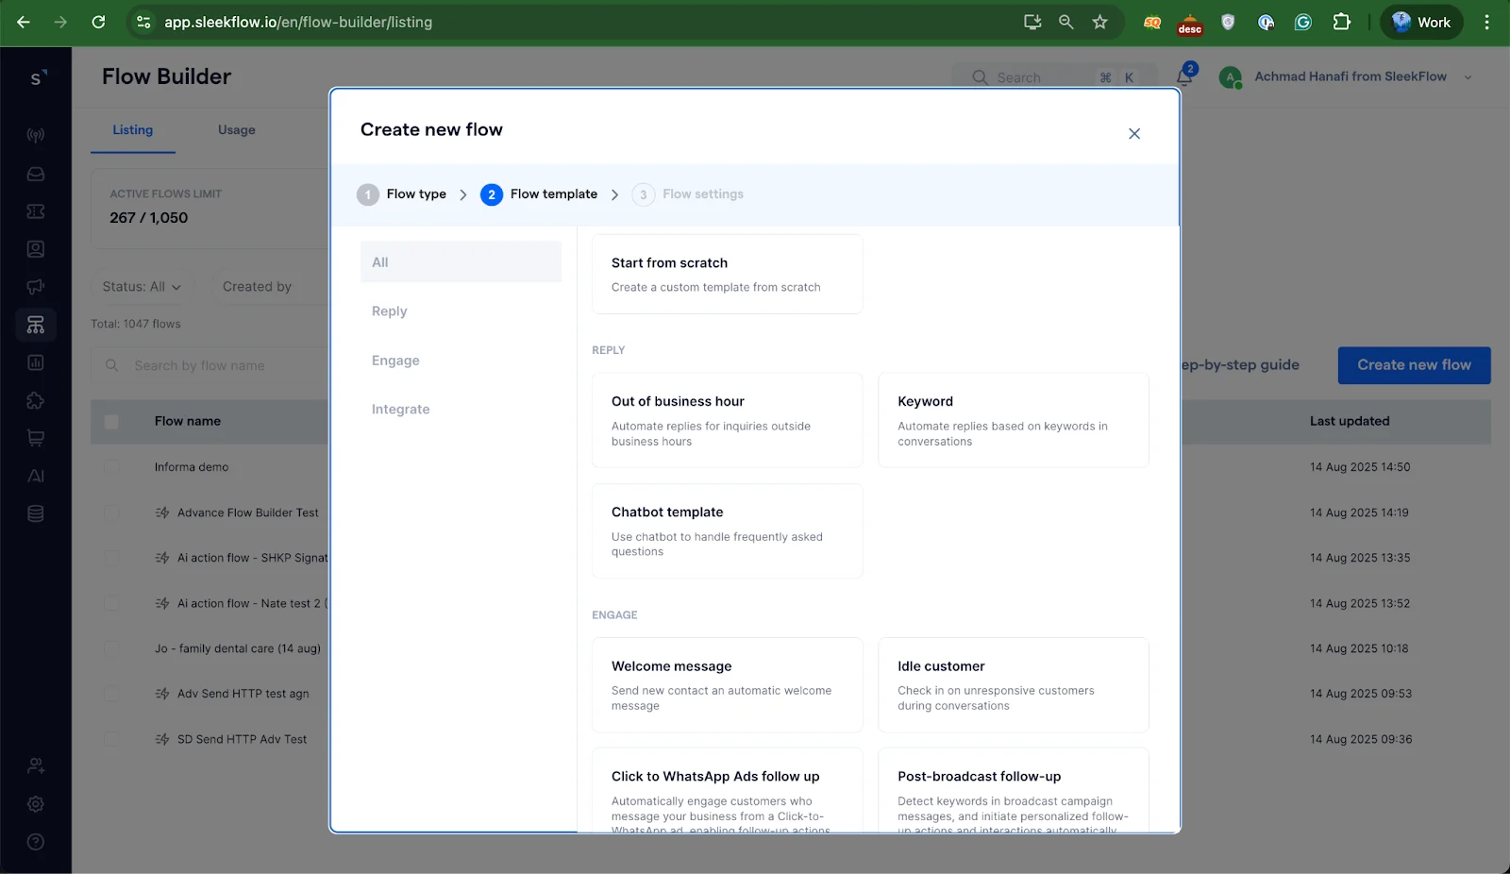The width and height of the screenshot is (1510, 874).
Task: Check the box for Advance Flow Builder Test
Action: [111, 513]
